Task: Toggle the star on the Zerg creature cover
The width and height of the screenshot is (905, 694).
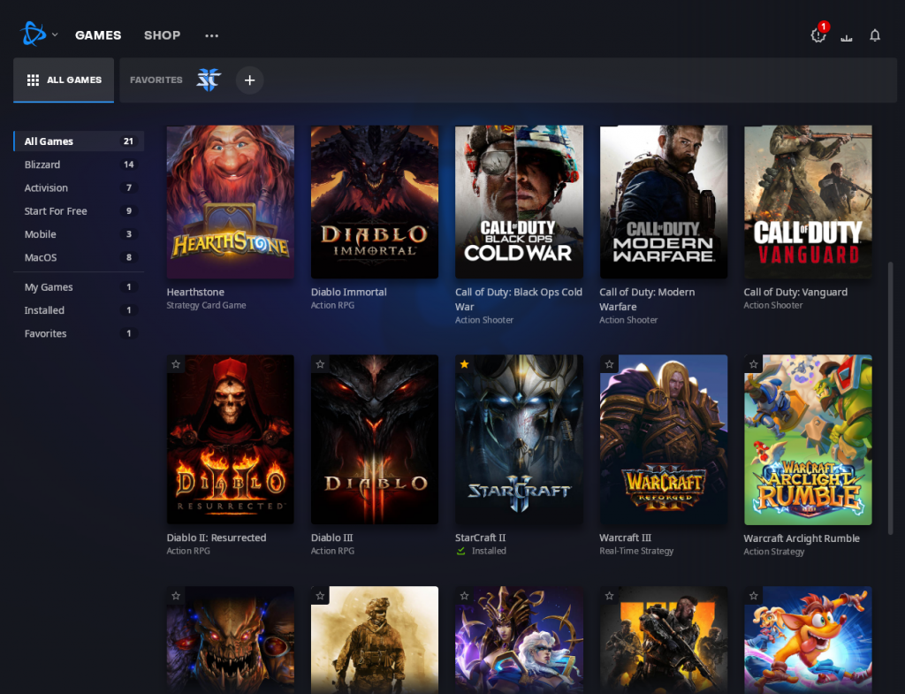Action: [x=176, y=596]
